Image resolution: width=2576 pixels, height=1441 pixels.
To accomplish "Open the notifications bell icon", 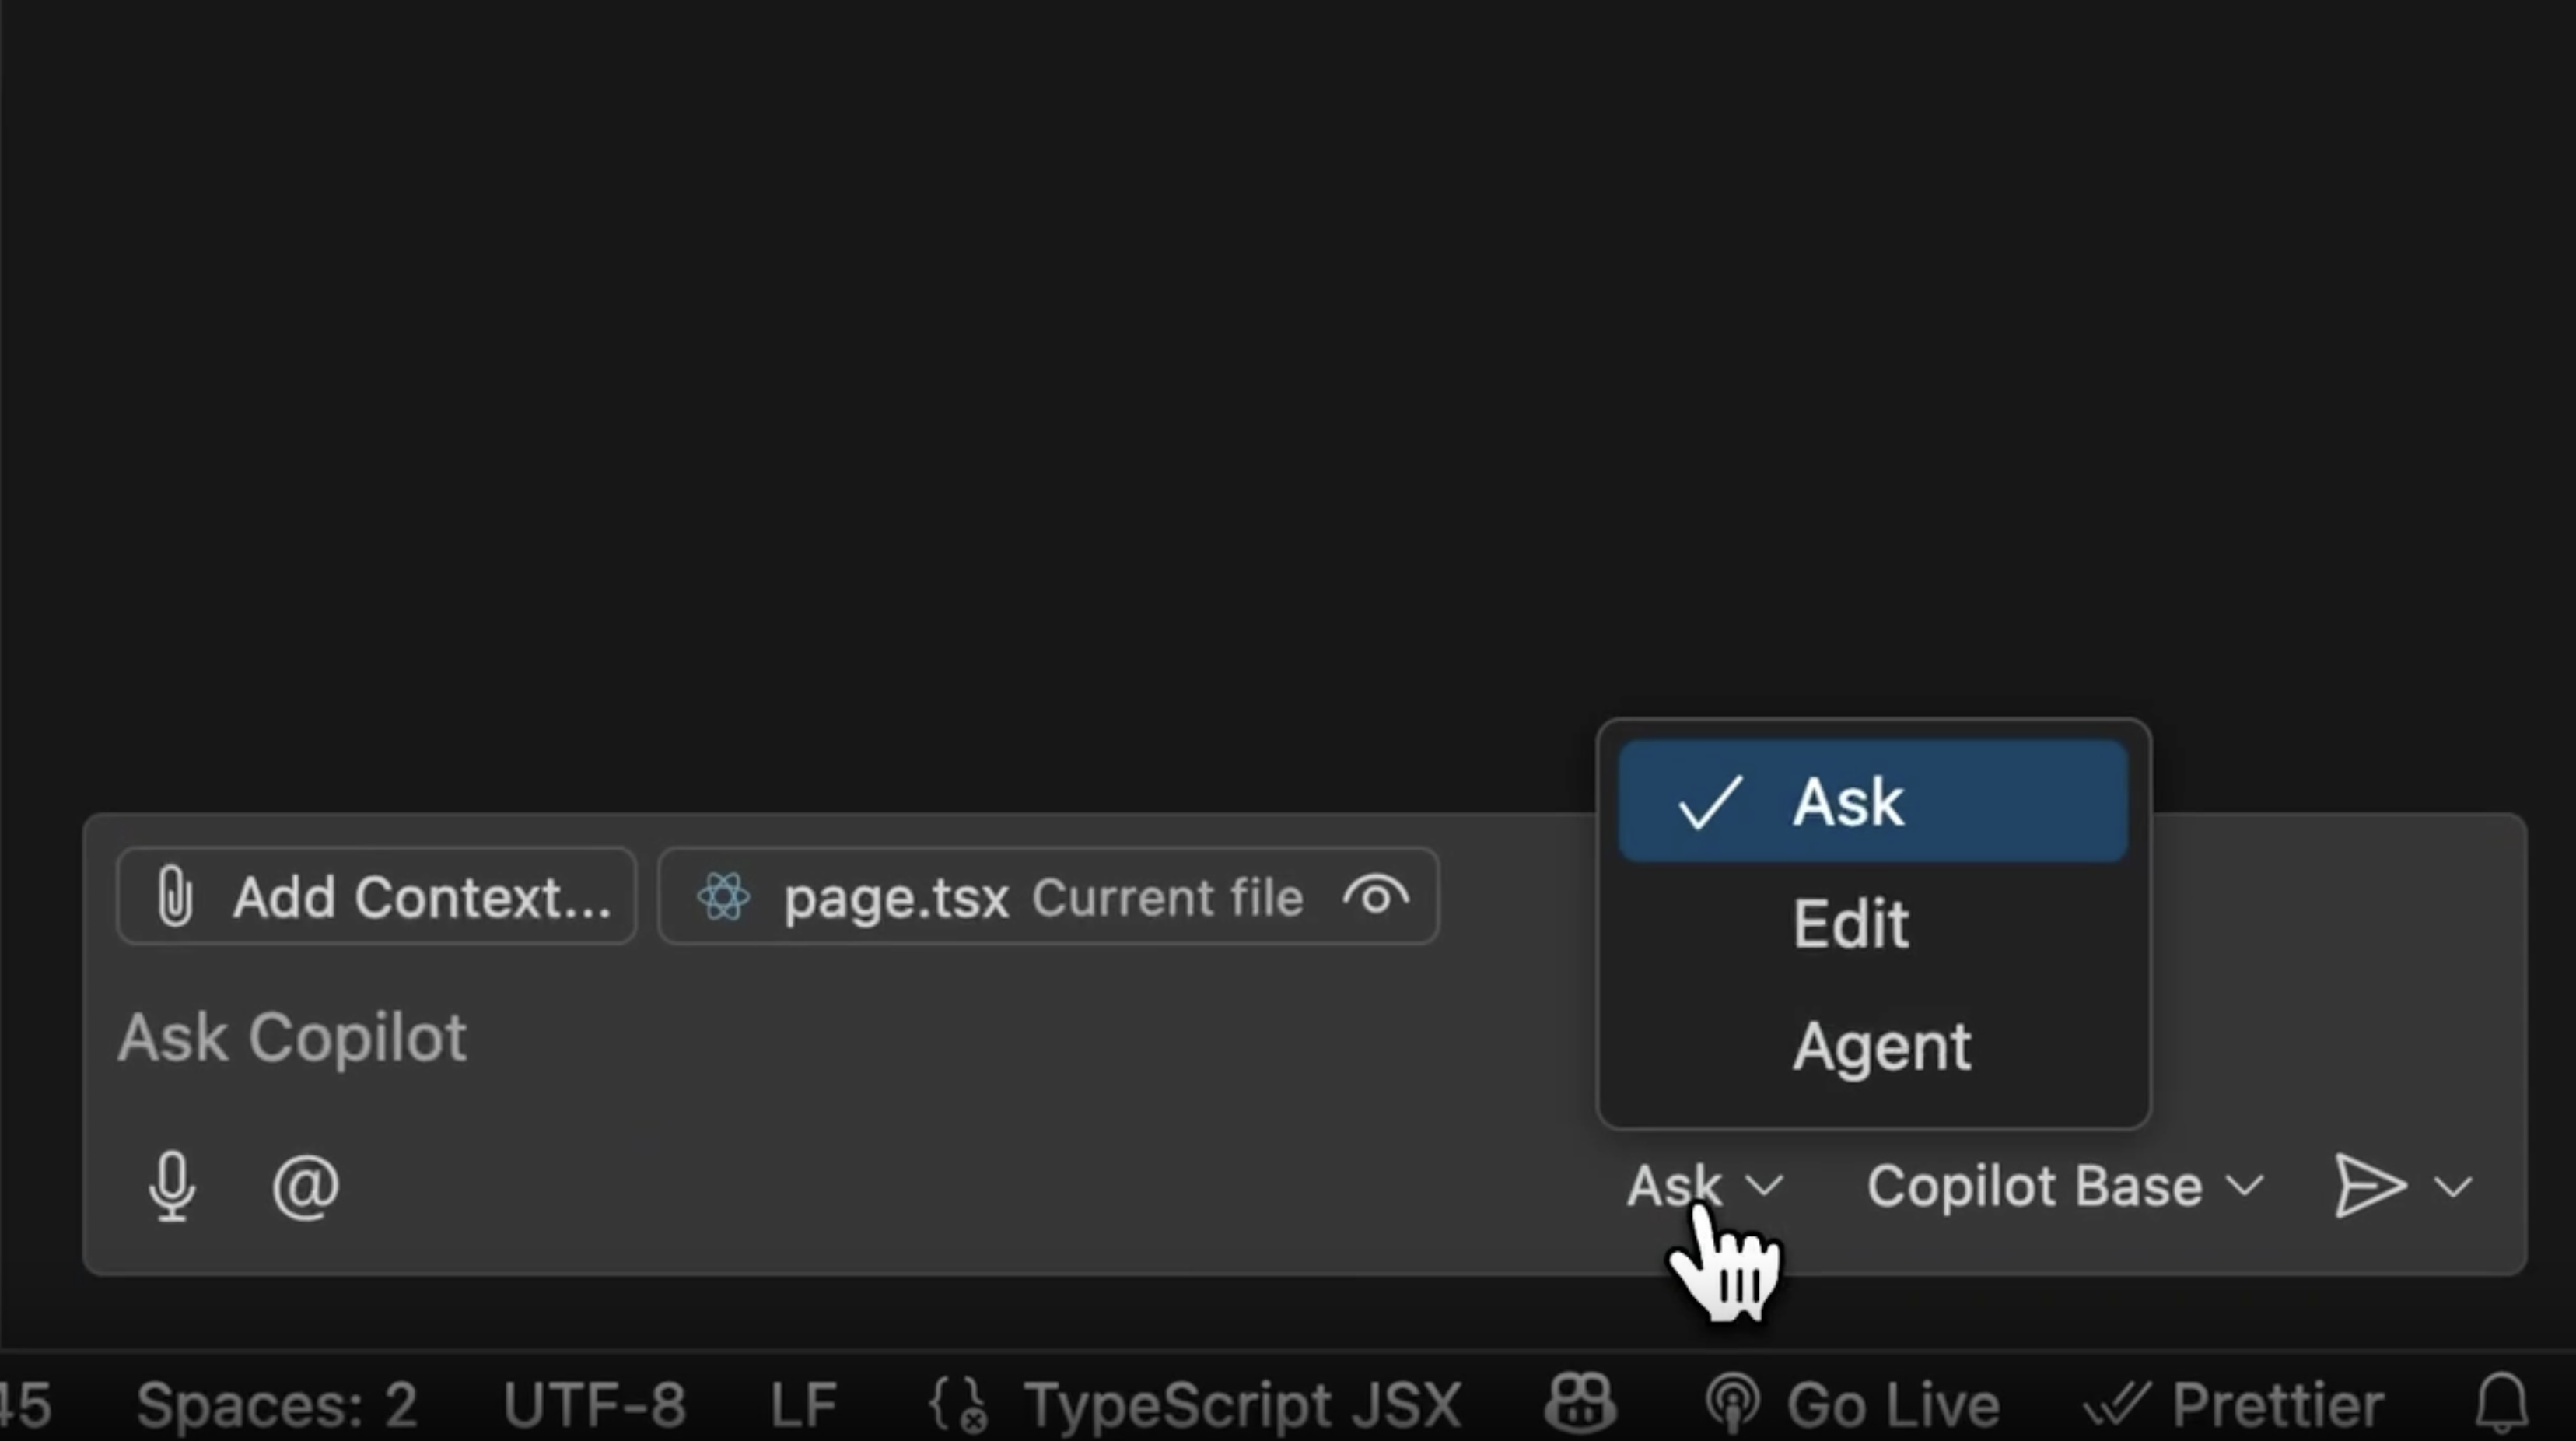I will click(x=2502, y=1403).
